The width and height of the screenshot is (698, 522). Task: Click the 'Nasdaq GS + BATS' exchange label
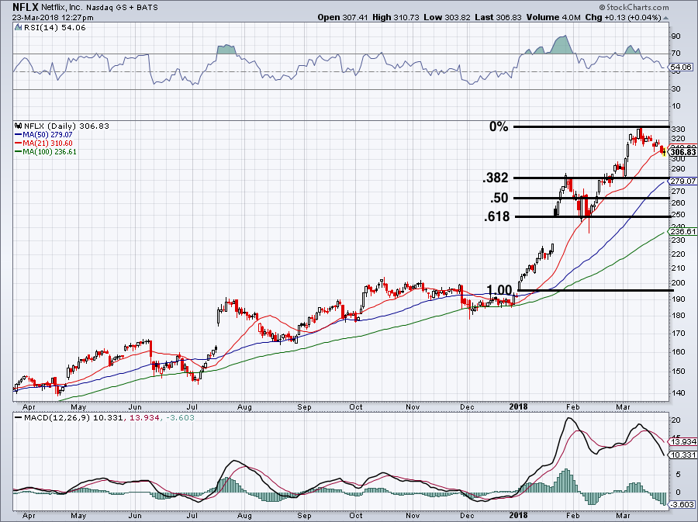pyautogui.click(x=123, y=7)
